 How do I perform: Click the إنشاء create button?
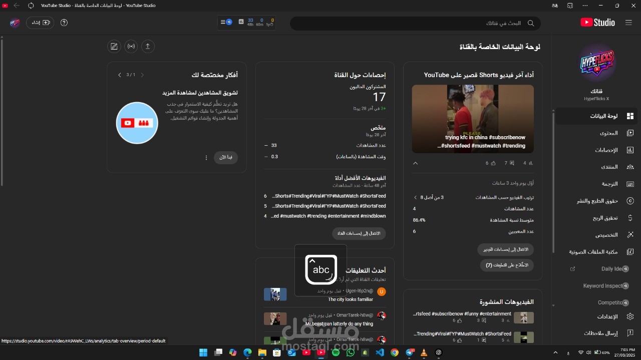[x=40, y=23]
